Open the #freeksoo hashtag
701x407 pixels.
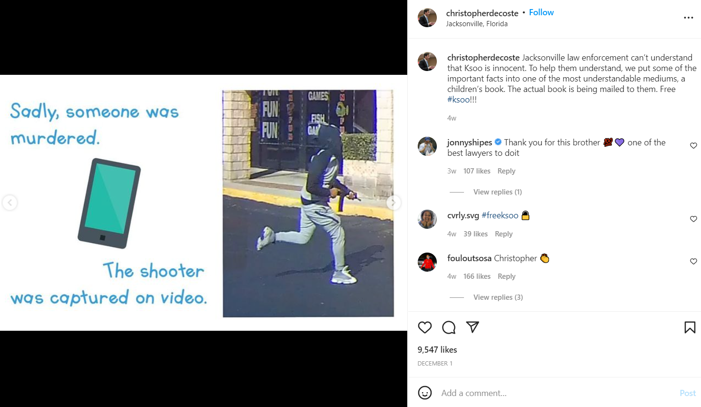tap(500, 215)
